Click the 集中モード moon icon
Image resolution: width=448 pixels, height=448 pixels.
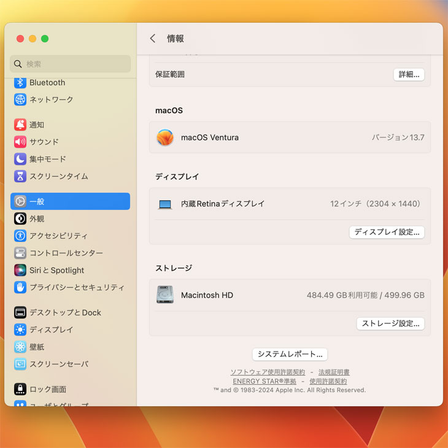tap(20, 159)
